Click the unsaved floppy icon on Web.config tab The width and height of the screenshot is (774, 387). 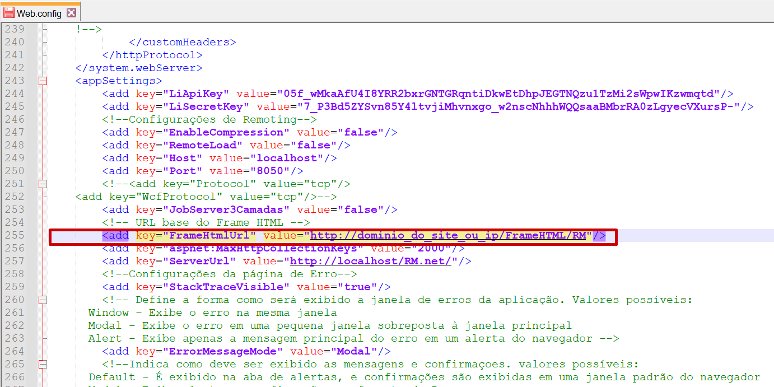9,13
